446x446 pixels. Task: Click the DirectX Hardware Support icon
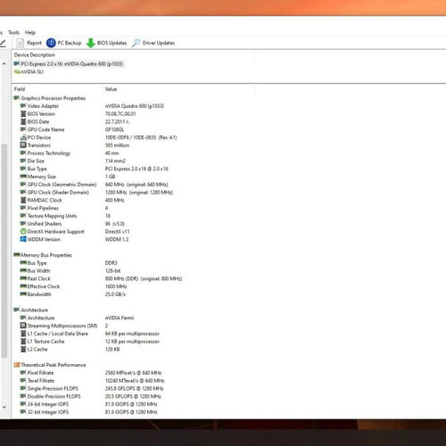point(23,231)
